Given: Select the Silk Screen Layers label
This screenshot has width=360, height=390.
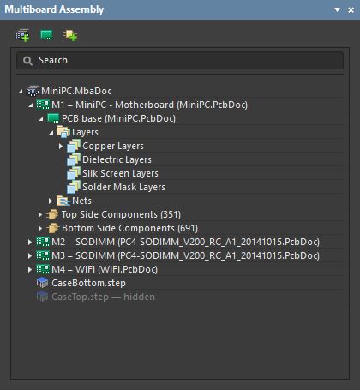Looking at the screenshot, I should pos(120,173).
